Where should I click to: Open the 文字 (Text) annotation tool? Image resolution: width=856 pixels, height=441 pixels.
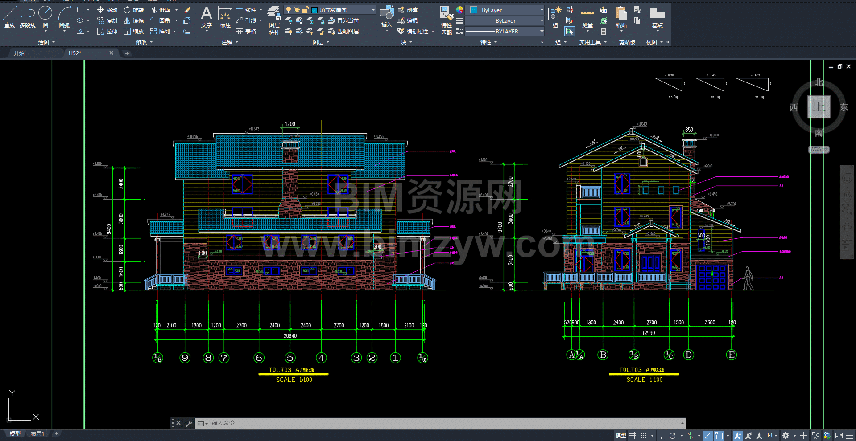point(206,17)
